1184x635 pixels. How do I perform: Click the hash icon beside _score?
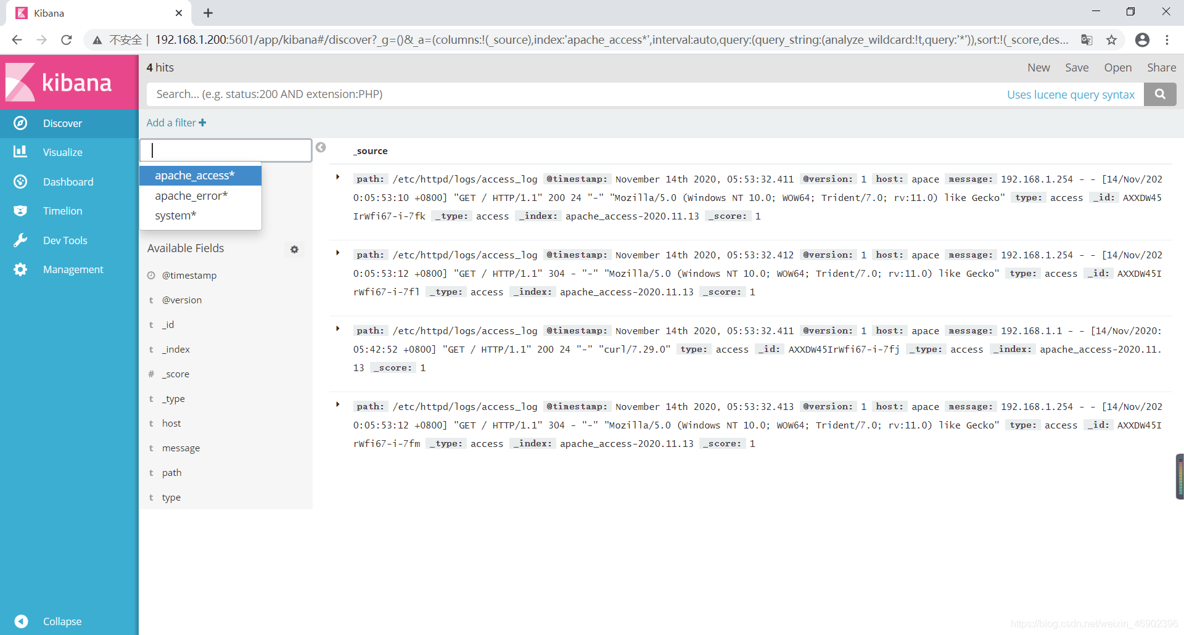[151, 374]
